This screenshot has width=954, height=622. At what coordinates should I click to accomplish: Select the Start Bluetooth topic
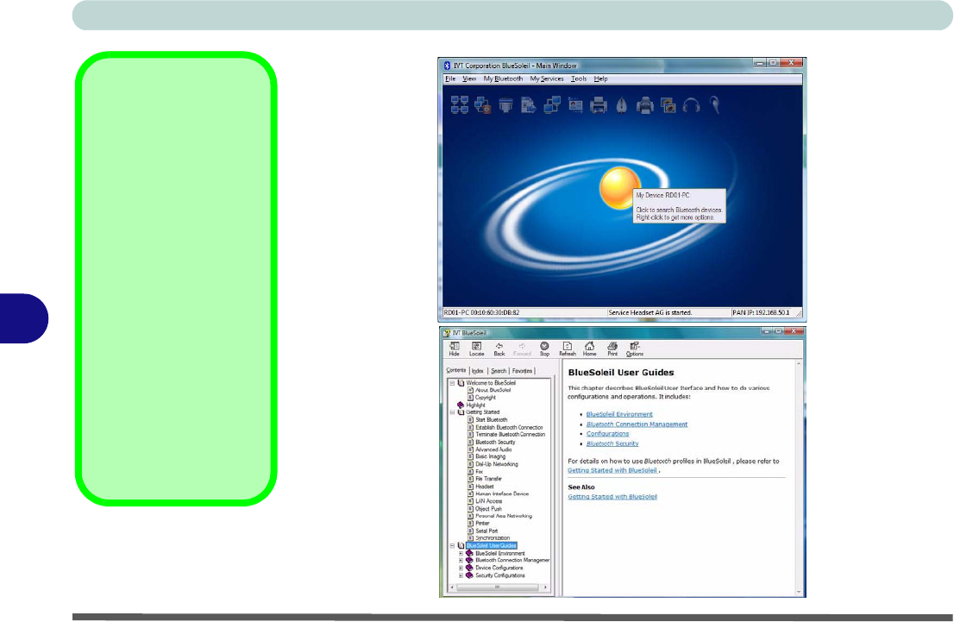tap(491, 419)
